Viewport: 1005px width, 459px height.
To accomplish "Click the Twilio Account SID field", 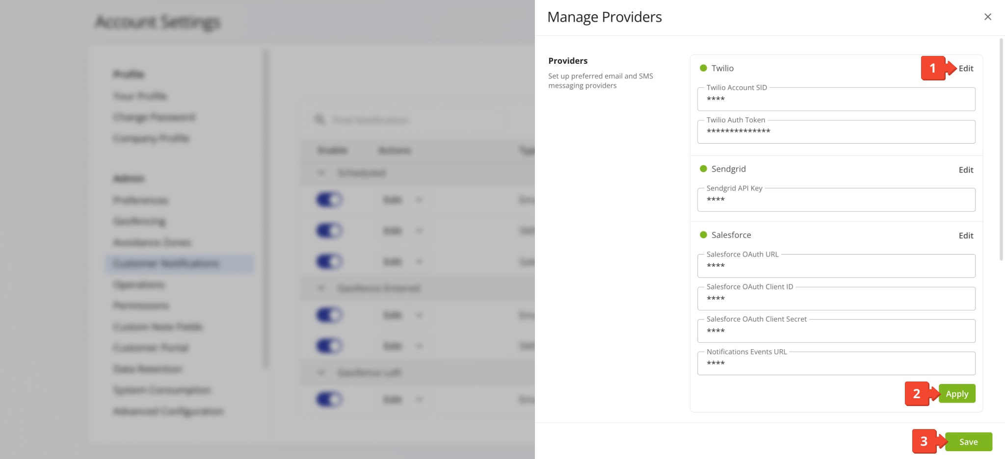I will pyautogui.click(x=836, y=99).
